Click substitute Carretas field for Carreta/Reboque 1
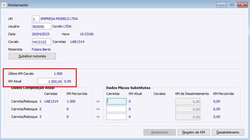This screenshot has height=140, width=250. (116, 102)
